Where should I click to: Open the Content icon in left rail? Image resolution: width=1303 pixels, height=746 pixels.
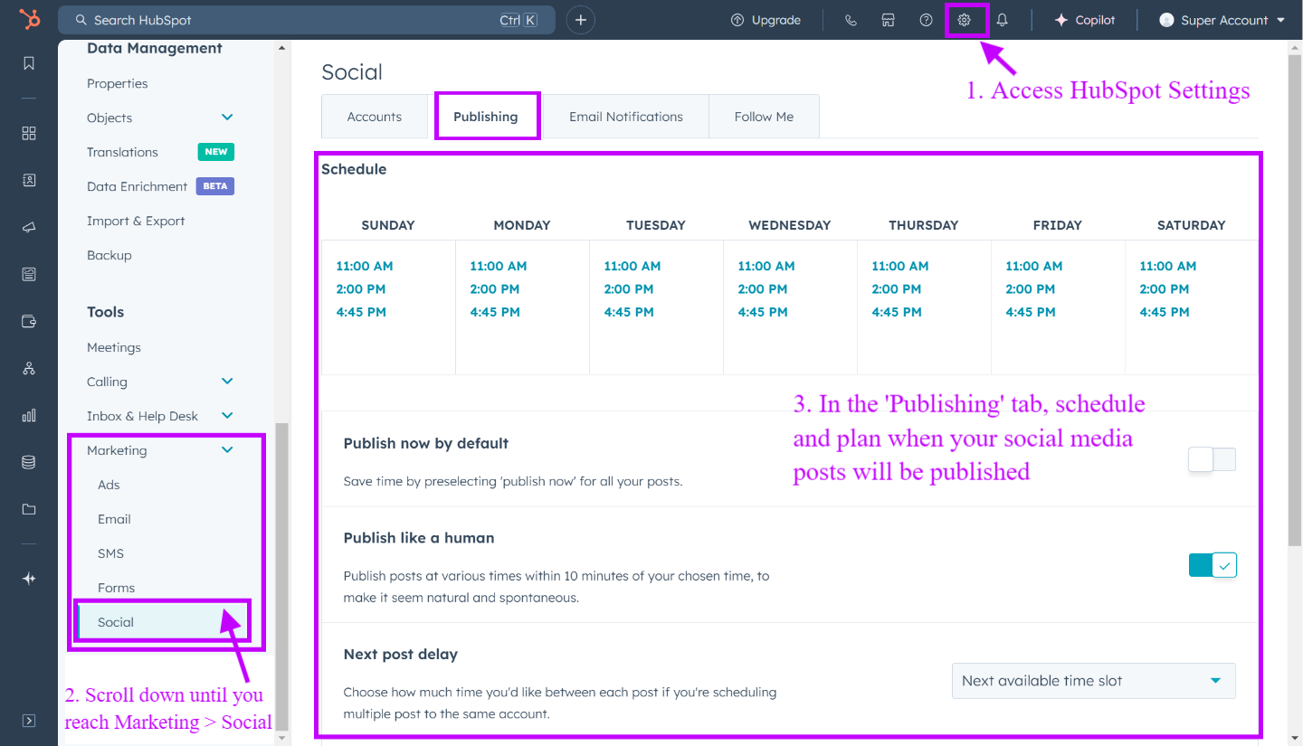(29, 274)
